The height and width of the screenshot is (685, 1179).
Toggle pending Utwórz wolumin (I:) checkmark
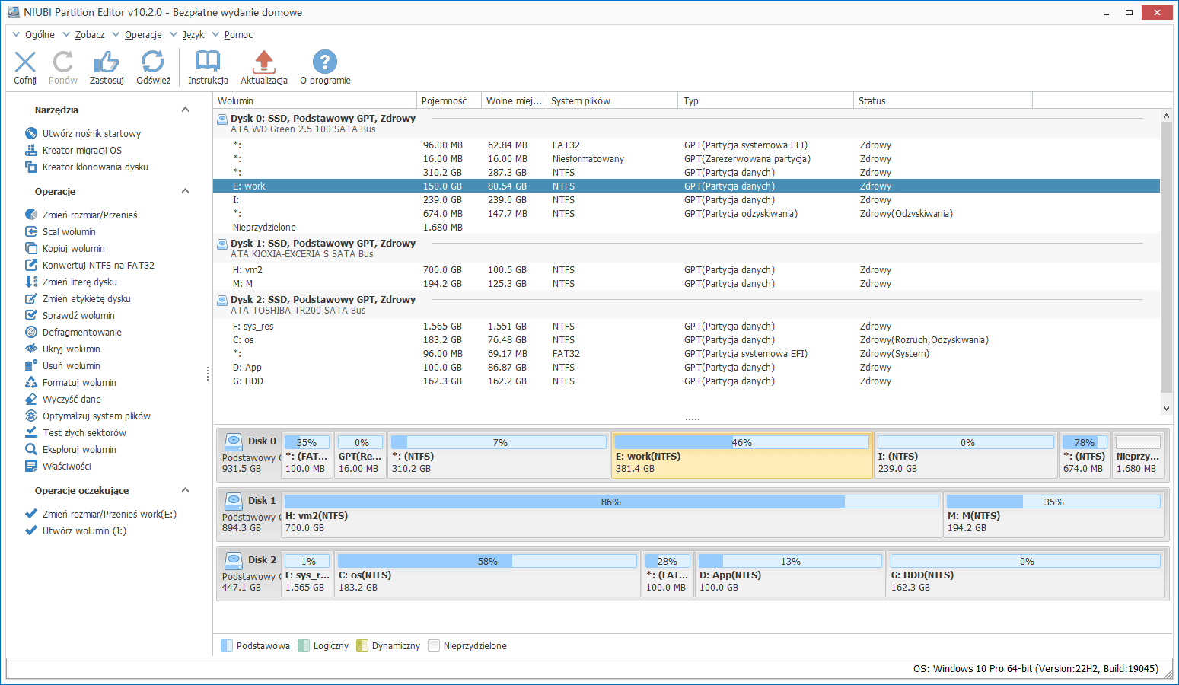[x=31, y=531]
